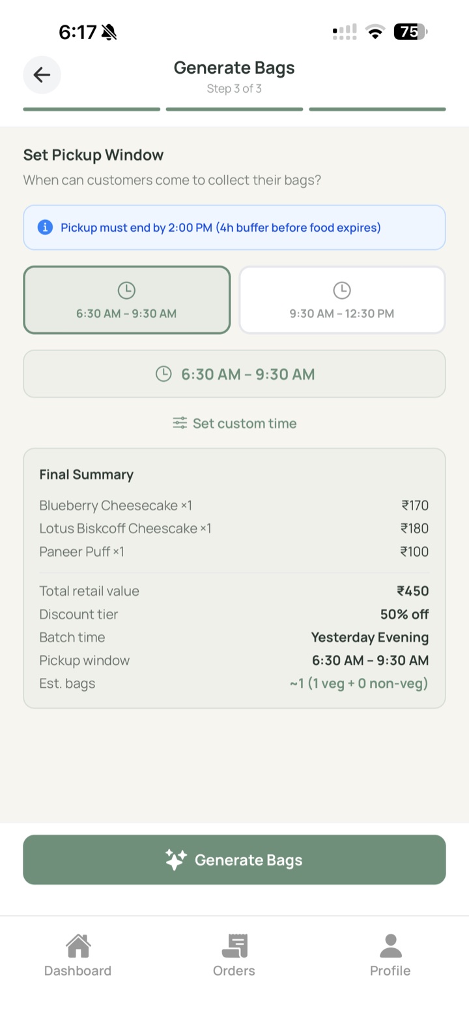Tap the Generate Bags button

coord(234,859)
